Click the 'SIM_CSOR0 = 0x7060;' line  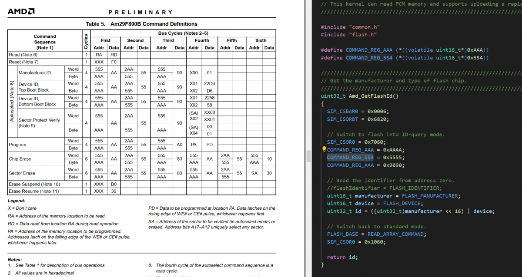pyautogui.click(x=356, y=142)
